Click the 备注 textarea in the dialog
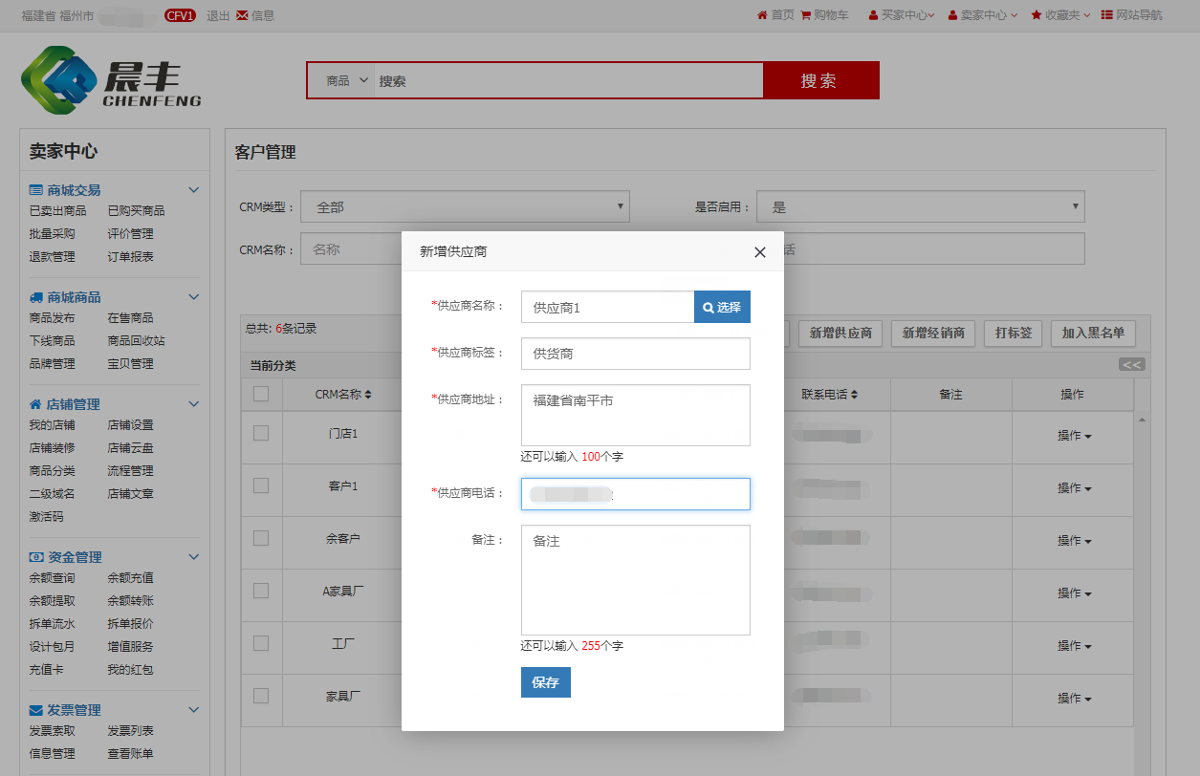The height and width of the screenshot is (776, 1200). click(635, 579)
